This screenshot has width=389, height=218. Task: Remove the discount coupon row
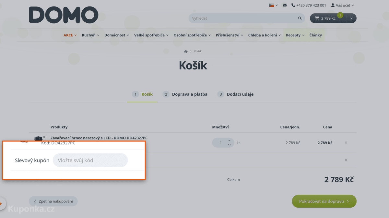click(346, 160)
